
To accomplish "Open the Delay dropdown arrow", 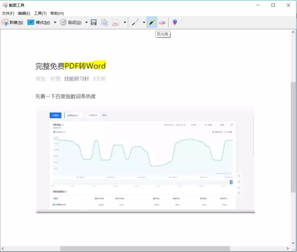I will click(86, 22).
